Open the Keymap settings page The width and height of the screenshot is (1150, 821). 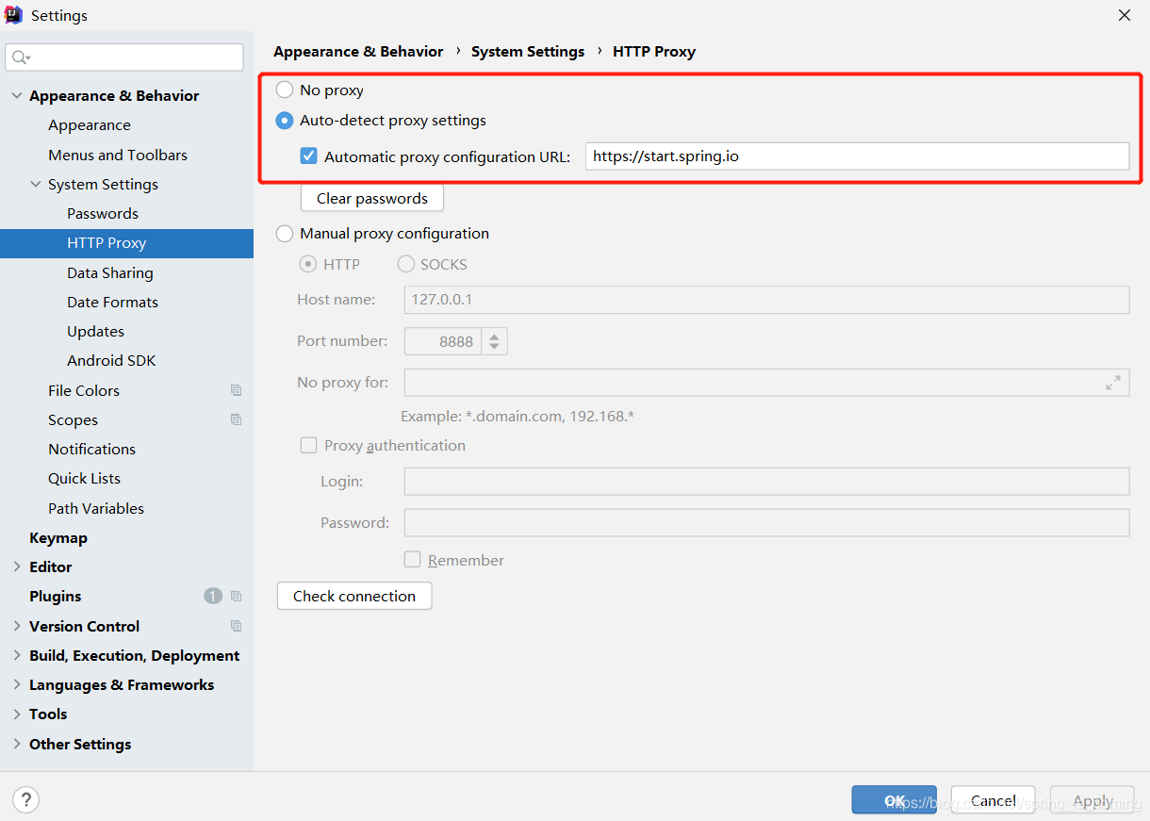58,537
